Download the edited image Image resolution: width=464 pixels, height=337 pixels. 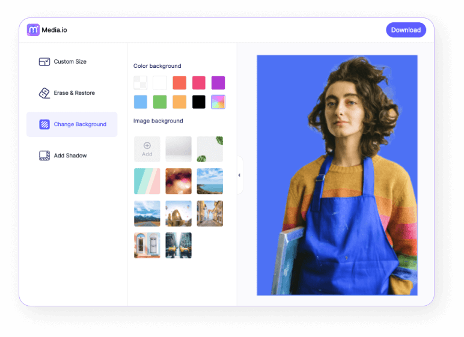[406, 30]
